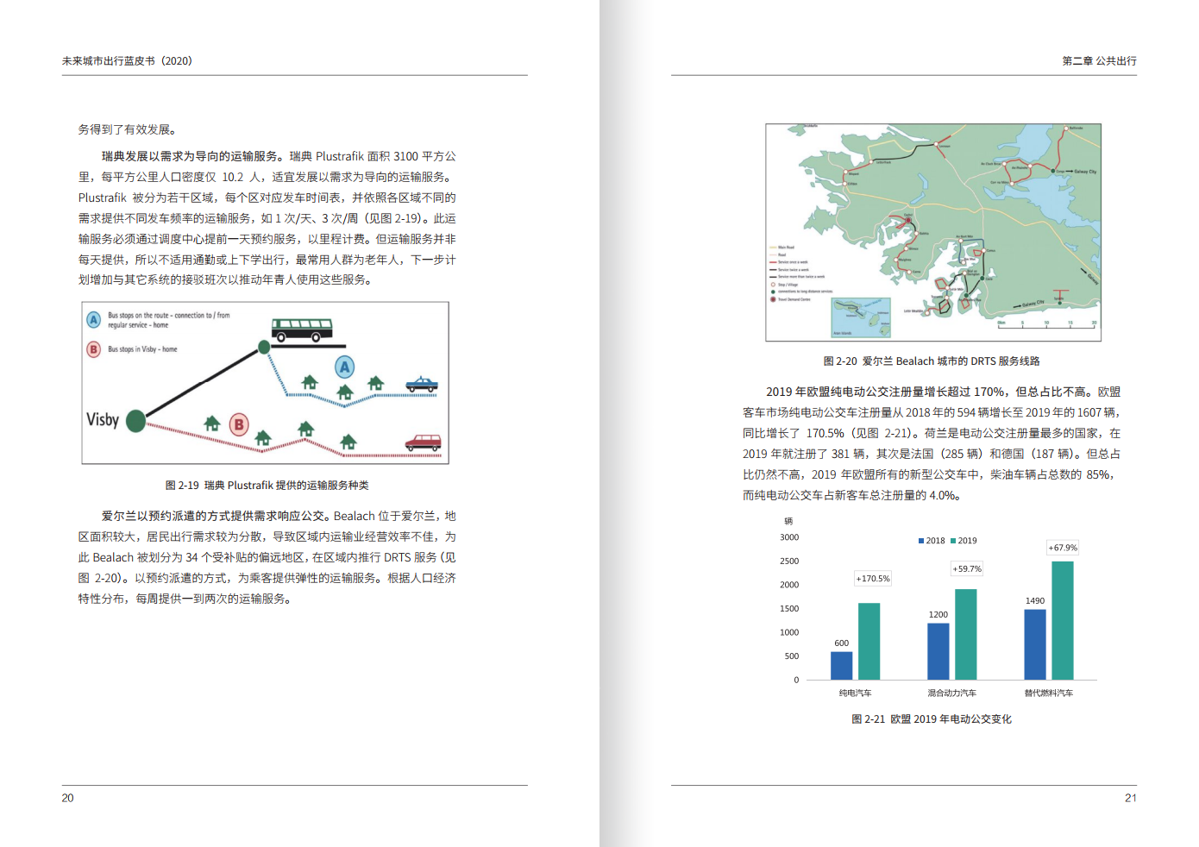Click the +67.9% growth label box
Image resolution: width=1199 pixels, height=847 pixels.
click(1062, 548)
